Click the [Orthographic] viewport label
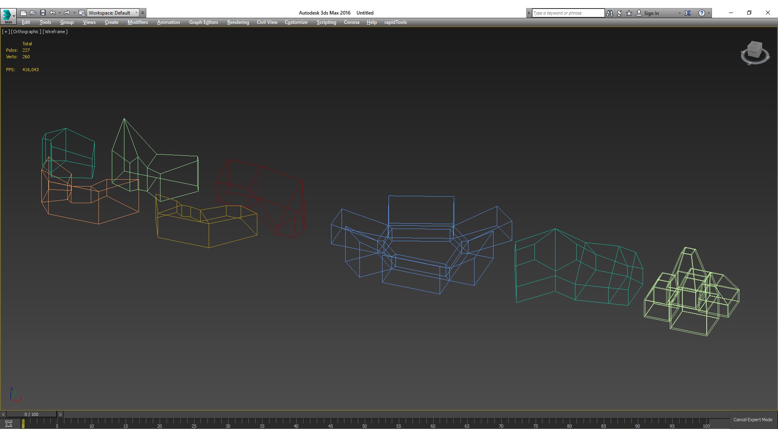 click(x=26, y=32)
